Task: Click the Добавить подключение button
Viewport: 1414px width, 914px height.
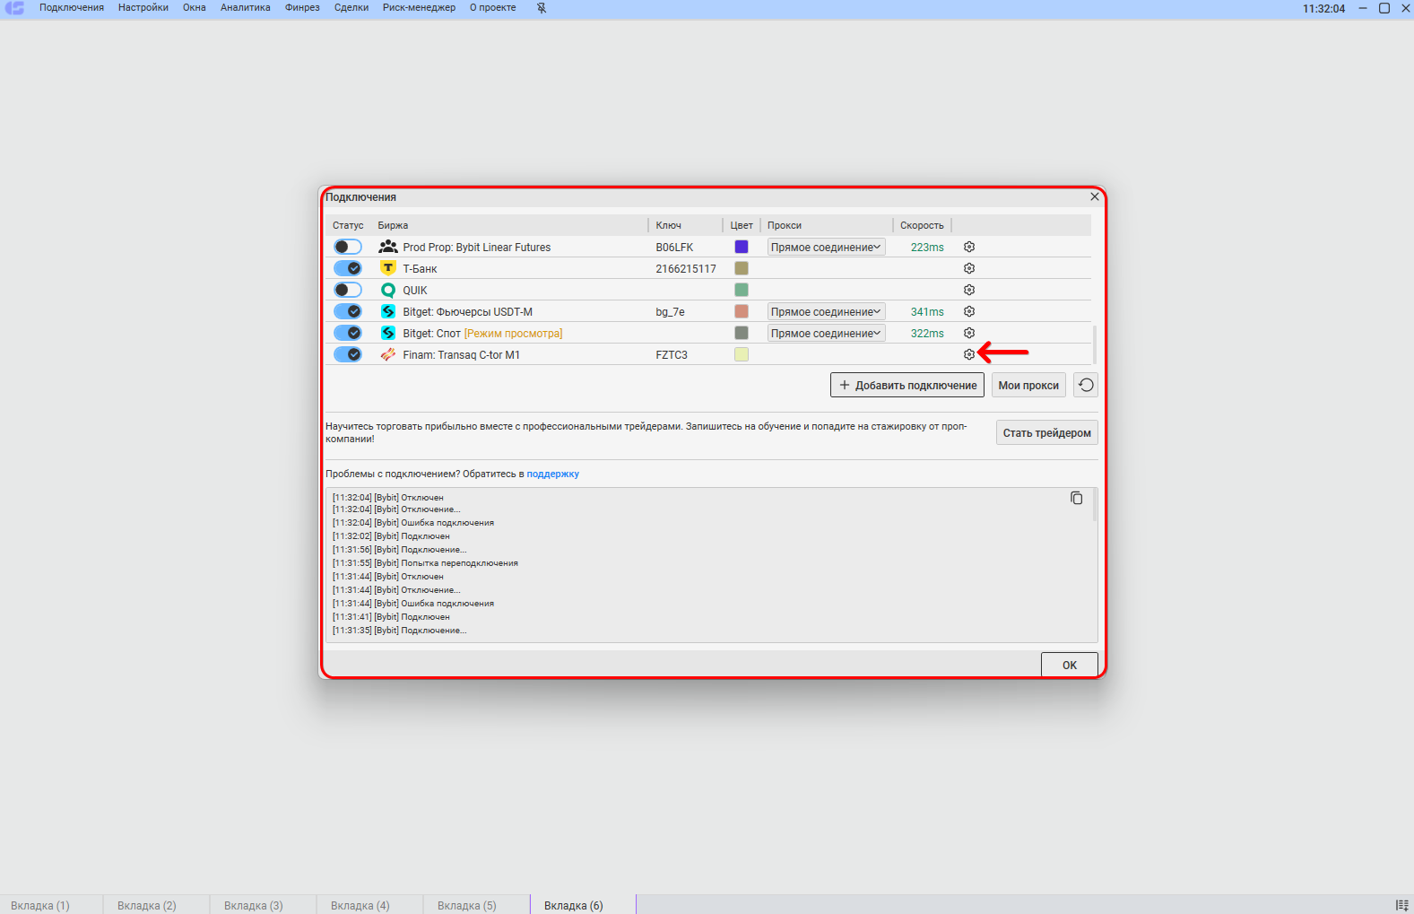Action: pos(907,385)
